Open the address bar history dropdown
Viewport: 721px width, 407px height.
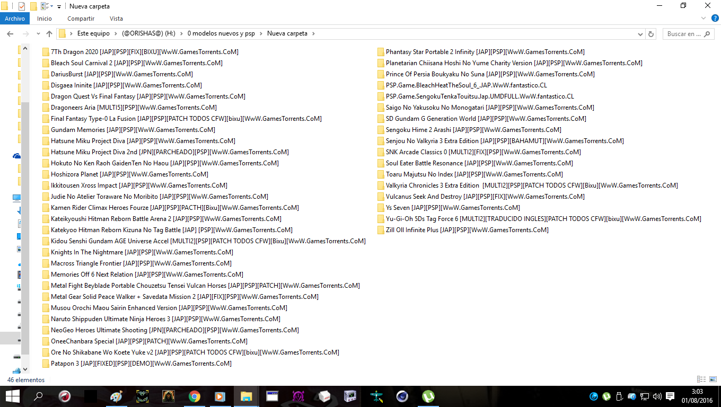coord(641,34)
